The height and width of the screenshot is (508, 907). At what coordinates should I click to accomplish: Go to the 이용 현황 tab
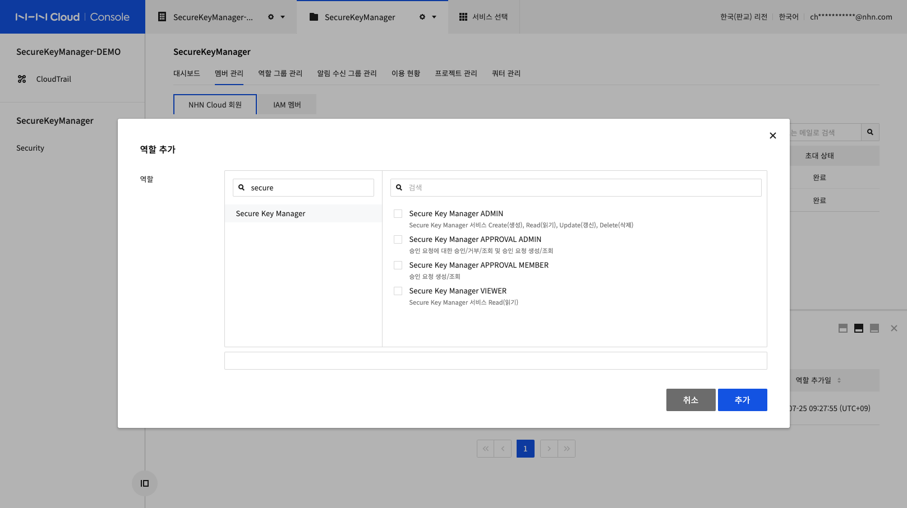click(x=406, y=73)
